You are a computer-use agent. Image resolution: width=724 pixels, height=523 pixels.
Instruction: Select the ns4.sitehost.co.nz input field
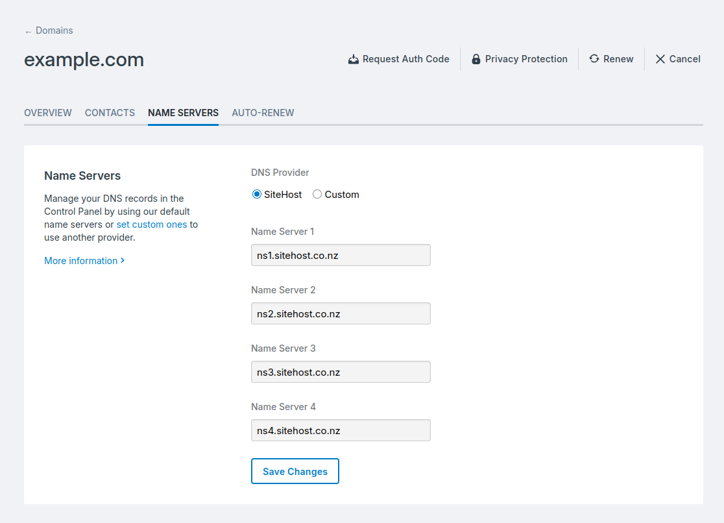pos(341,430)
